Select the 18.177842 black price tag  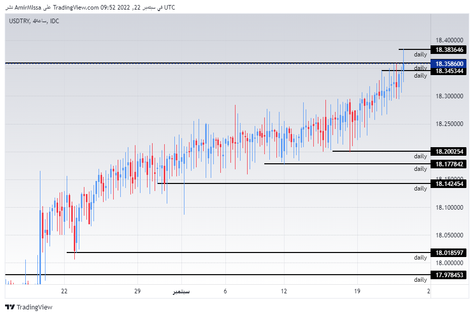click(449, 163)
